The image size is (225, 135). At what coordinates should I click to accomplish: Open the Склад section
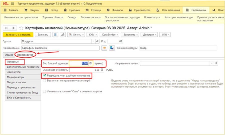pyautogui.click(x=51, y=10)
